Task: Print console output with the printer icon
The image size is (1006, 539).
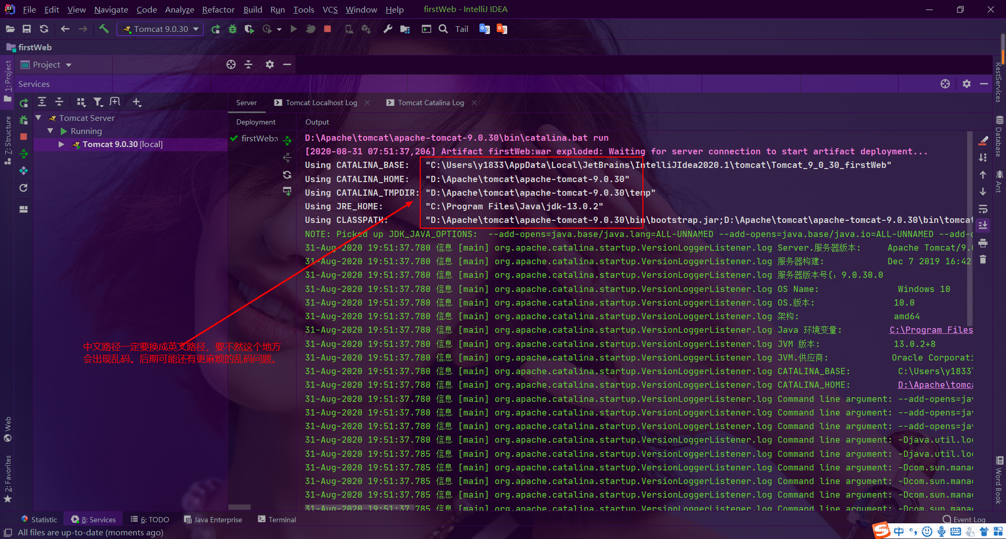Action: tap(983, 243)
